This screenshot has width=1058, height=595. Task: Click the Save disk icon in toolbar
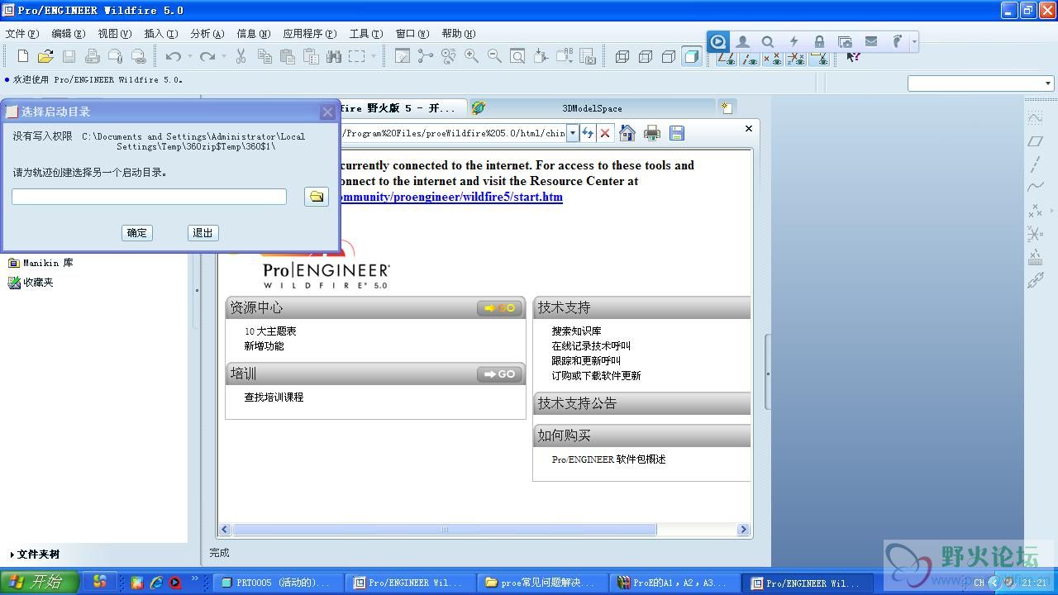[x=69, y=56]
